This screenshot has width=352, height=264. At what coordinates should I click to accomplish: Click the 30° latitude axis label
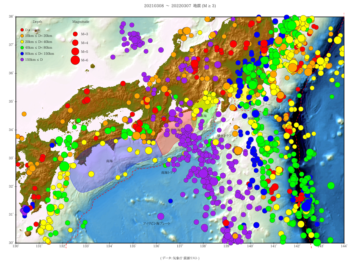click(11, 243)
